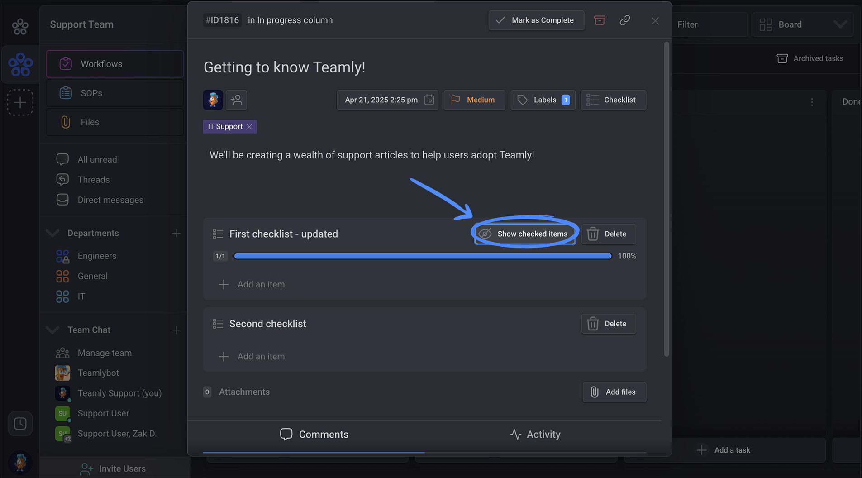862x478 pixels.
Task: Collapse the Departments section
Action: (x=52, y=233)
